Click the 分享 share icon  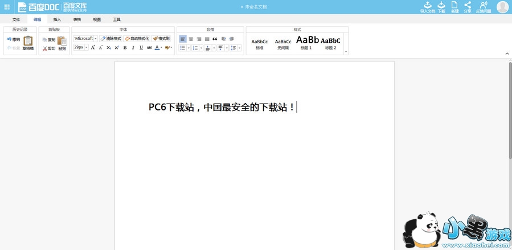click(468, 7)
